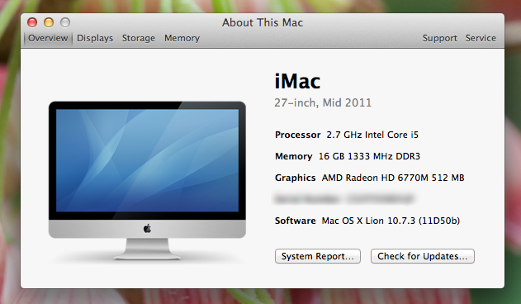The height and width of the screenshot is (304, 521).
Task: Click the Memory label in specs list
Action: tap(294, 156)
